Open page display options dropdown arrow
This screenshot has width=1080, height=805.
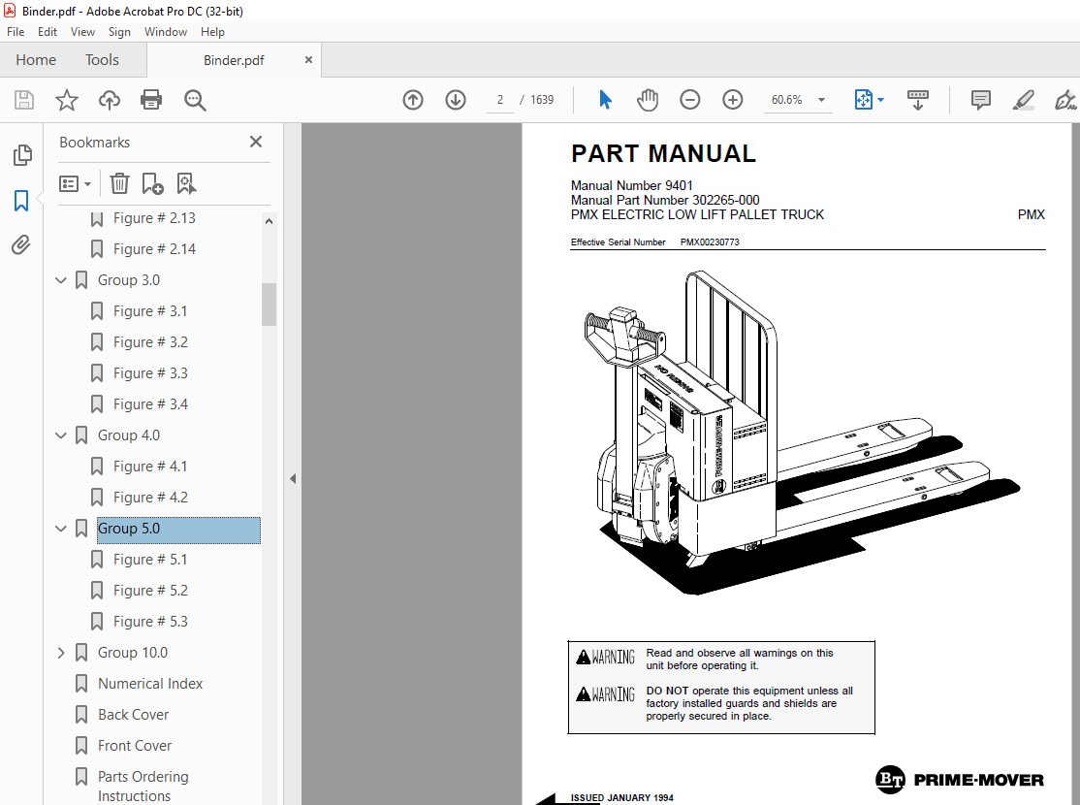pos(880,100)
